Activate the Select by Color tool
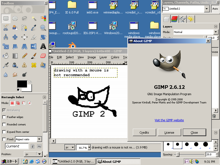 tap(43, 18)
